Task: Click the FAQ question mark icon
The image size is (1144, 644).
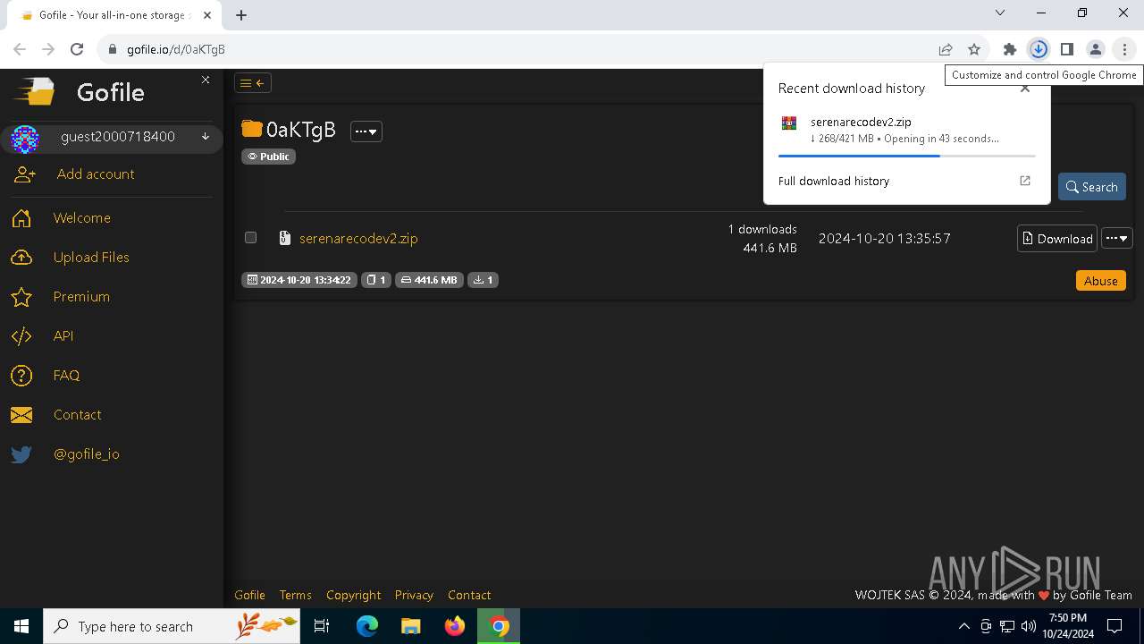Action: click(x=21, y=376)
